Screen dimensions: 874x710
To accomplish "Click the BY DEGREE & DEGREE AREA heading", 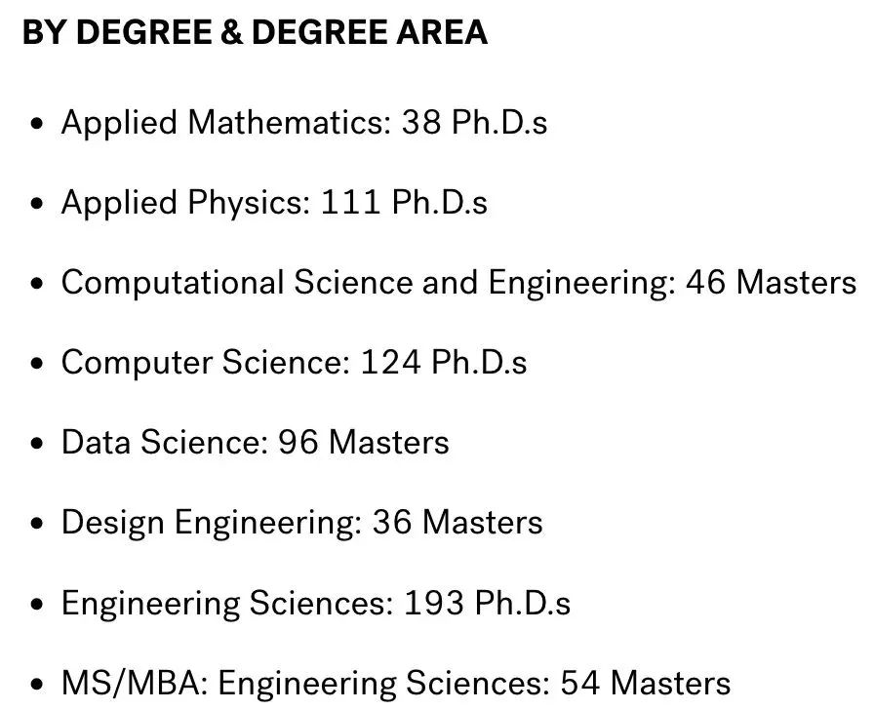I will coord(256,32).
